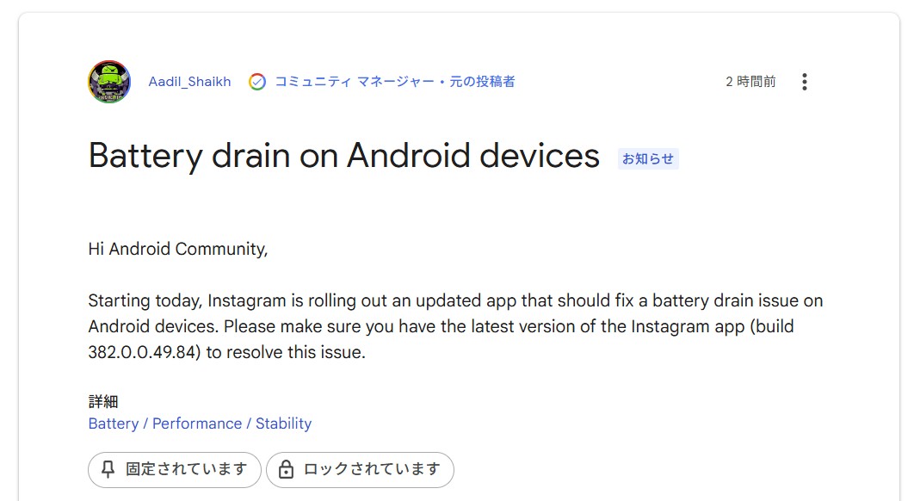The height and width of the screenshot is (501, 914).
Task: Click the padlock icon beside ロックされています
Action: coord(286,469)
